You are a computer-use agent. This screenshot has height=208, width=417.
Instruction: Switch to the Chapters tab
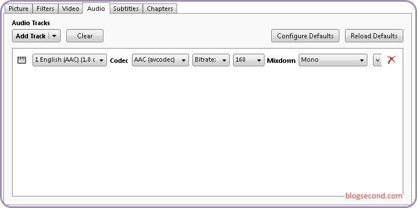(160, 9)
